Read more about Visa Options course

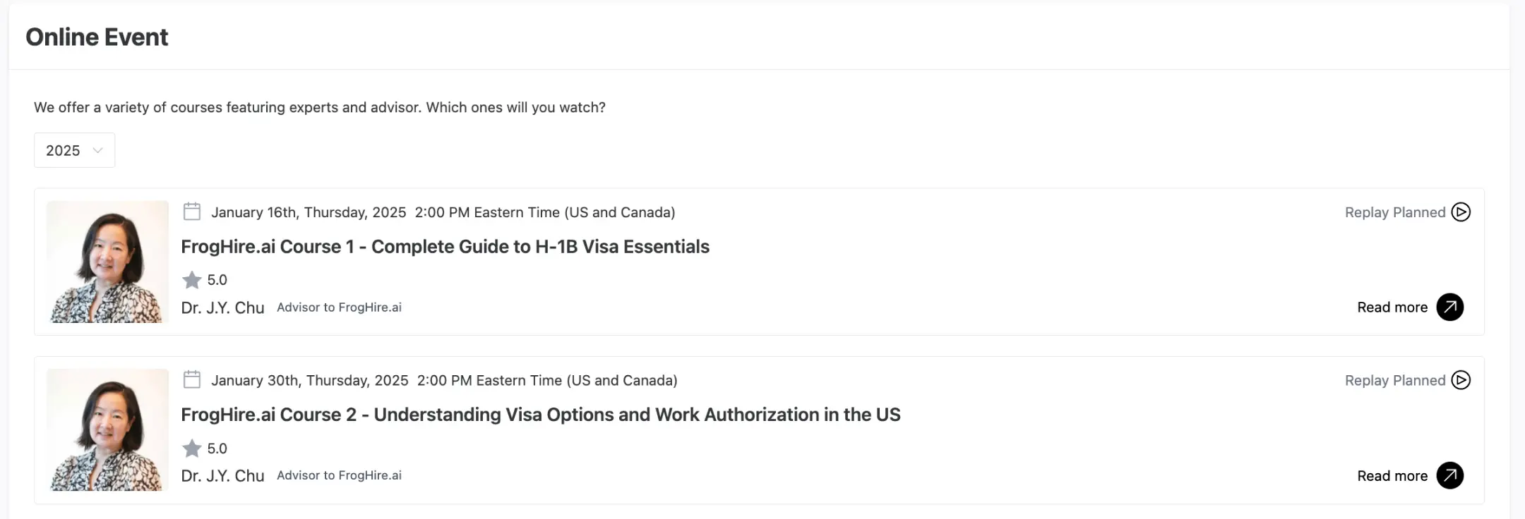(x=1392, y=476)
